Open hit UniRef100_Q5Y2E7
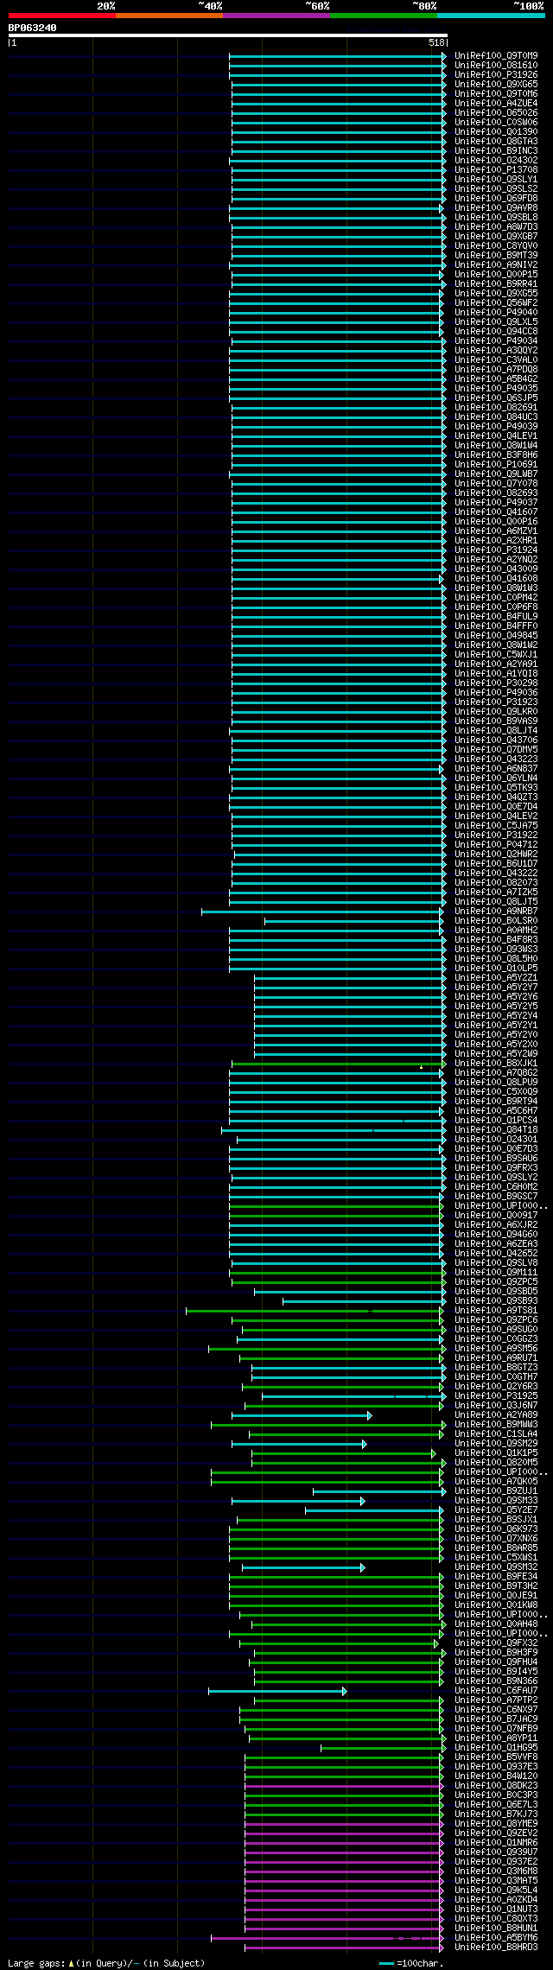553x1970 pixels. pos(496,1510)
